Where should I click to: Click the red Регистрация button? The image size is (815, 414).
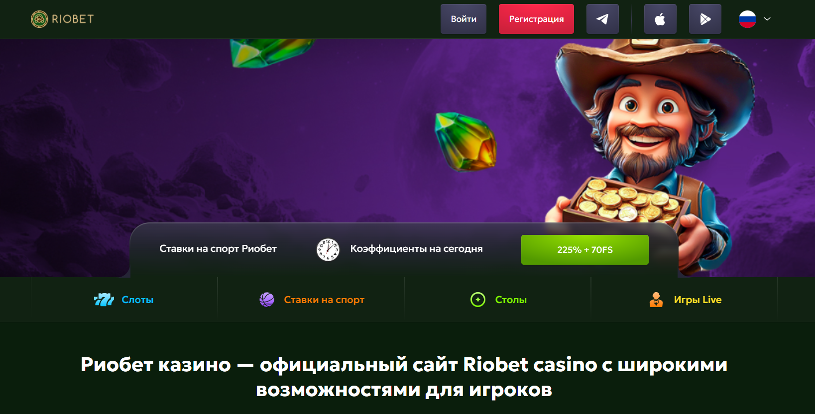[x=536, y=19]
